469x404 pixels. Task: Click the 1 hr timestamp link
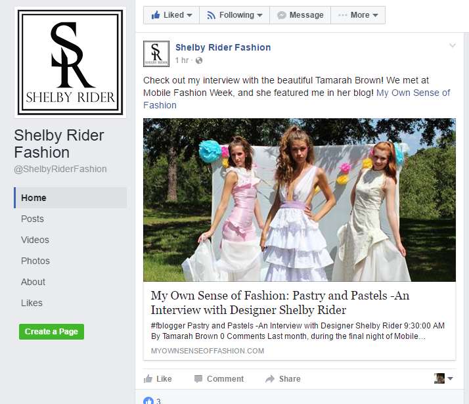[x=182, y=60]
